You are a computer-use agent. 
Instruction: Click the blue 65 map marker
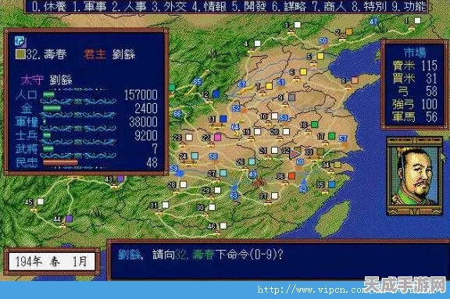pos(198,82)
